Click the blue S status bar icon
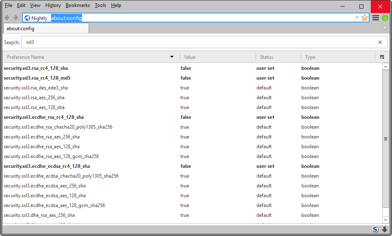 375,229
